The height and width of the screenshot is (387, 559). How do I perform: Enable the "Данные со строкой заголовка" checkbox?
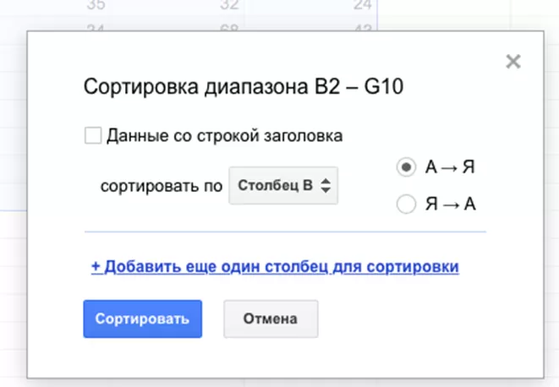coord(93,135)
